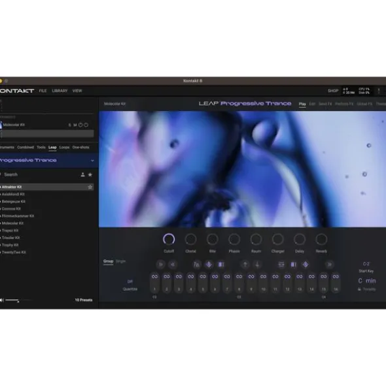Open the FILE menu
This screenshot has width=386, height=386.
[x=43, y=91]
